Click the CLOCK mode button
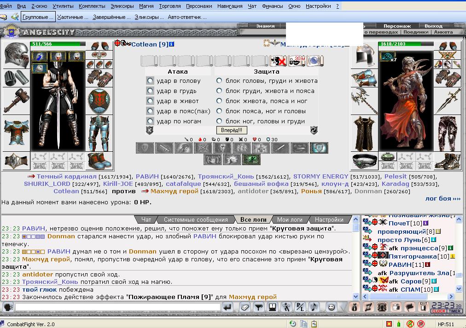Screen dimensions: 466x328 [x=438, y=311]
